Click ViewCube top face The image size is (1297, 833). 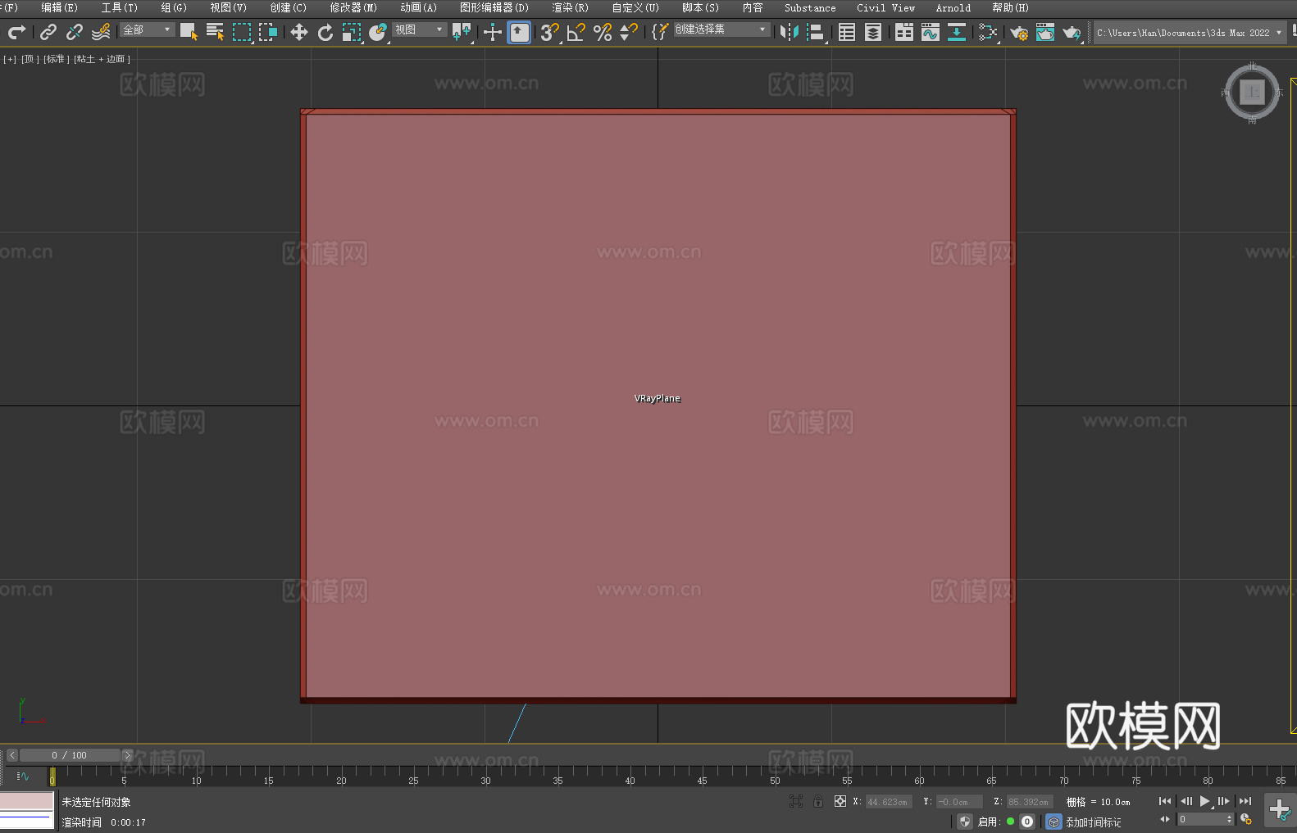(1252, 92)
